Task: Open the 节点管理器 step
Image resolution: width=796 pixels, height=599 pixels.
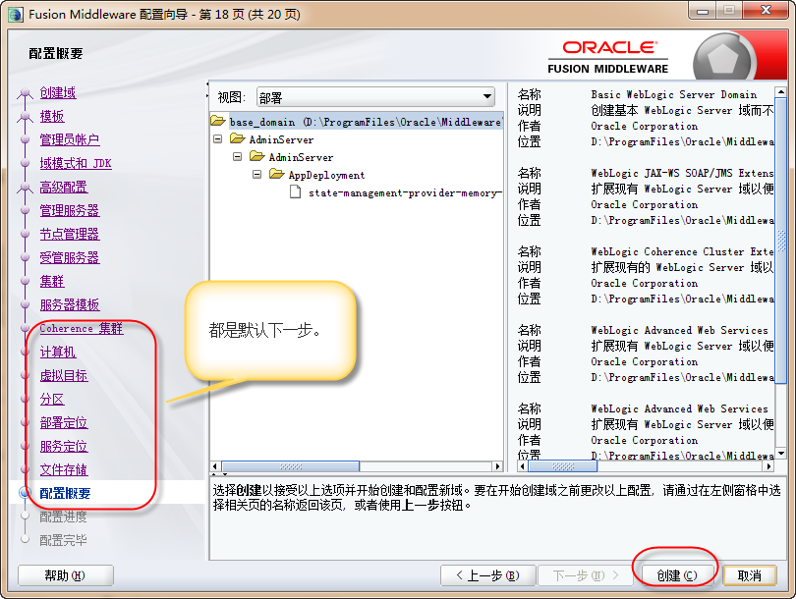Action: click(x=70, y=235)
